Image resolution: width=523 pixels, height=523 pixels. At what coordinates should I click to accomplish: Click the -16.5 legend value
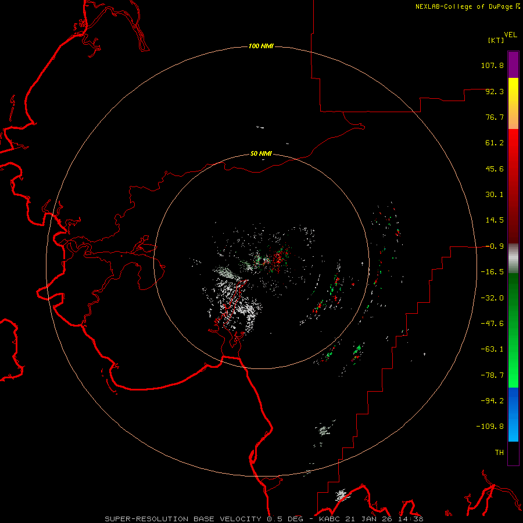tap(492, 272)
